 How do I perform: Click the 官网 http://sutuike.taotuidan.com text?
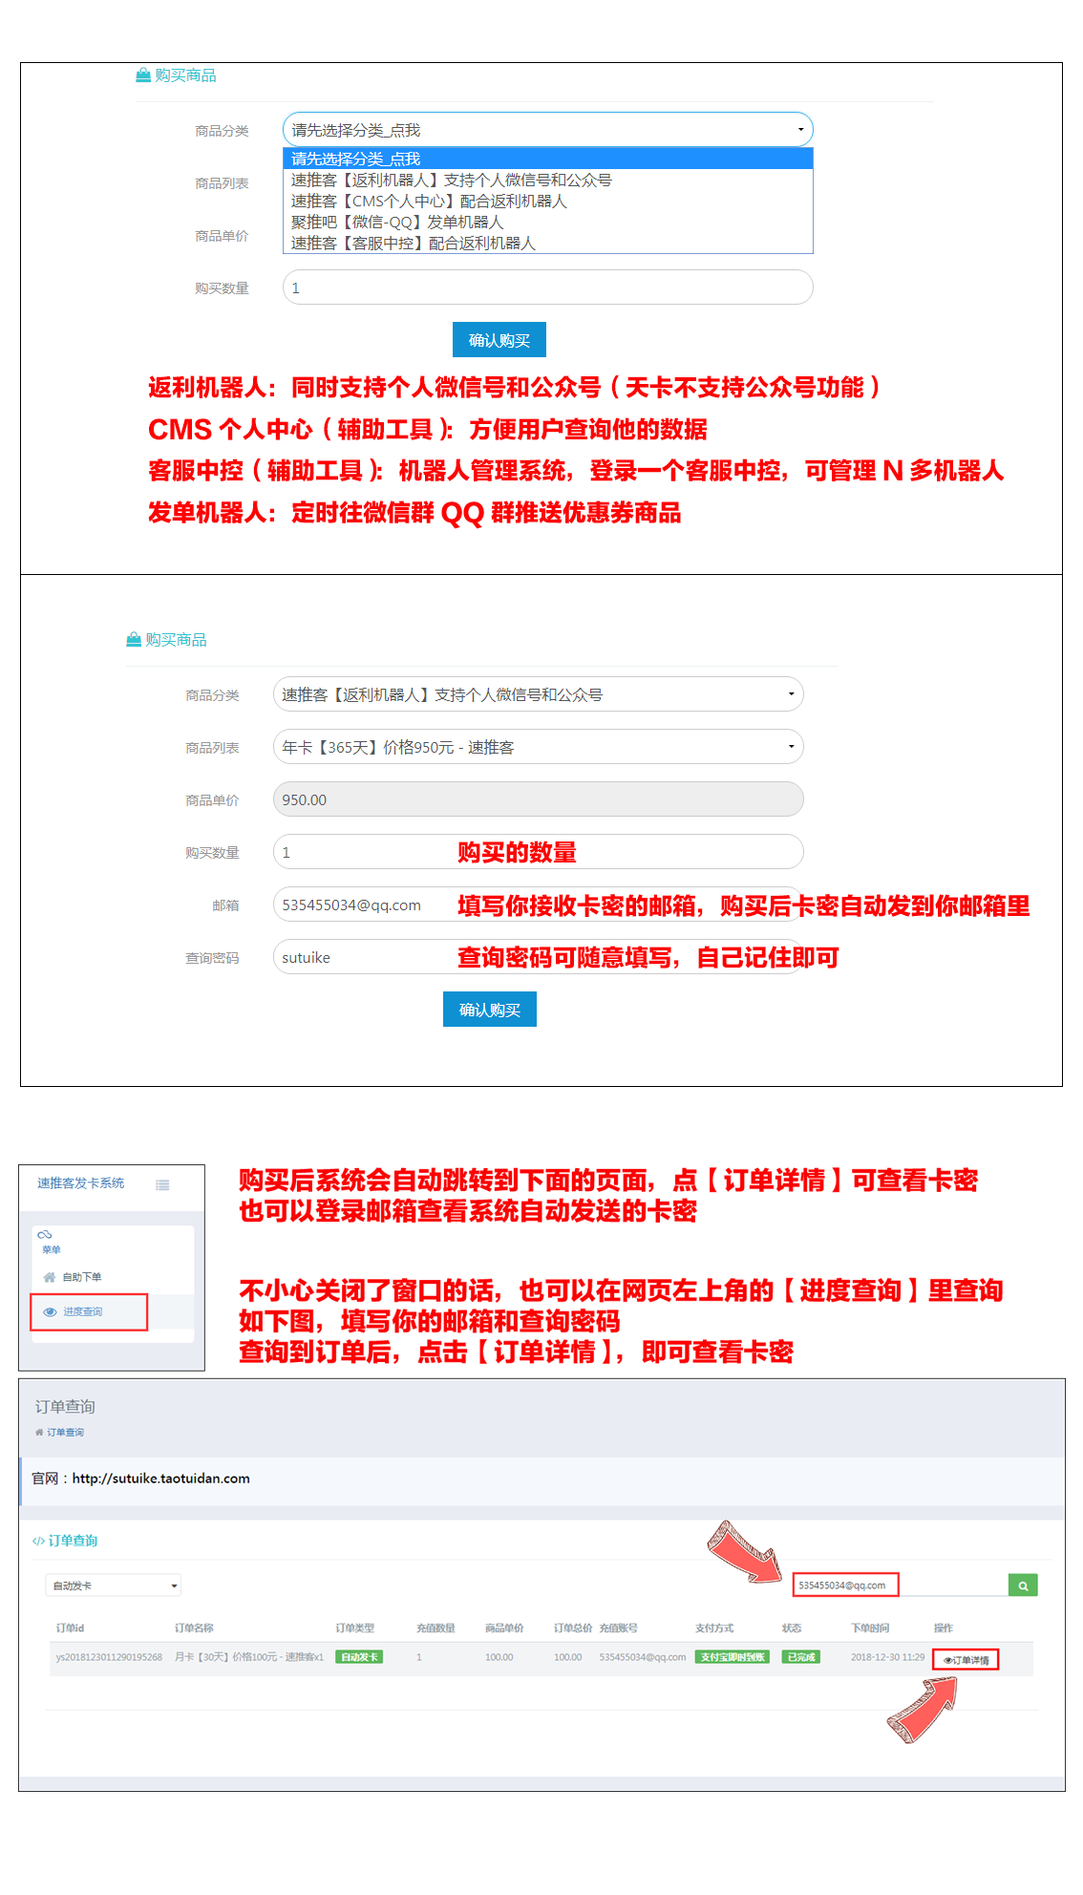point(141,1479)
